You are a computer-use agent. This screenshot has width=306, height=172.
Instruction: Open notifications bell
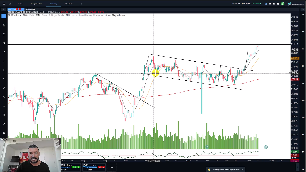tap(270, 4)
